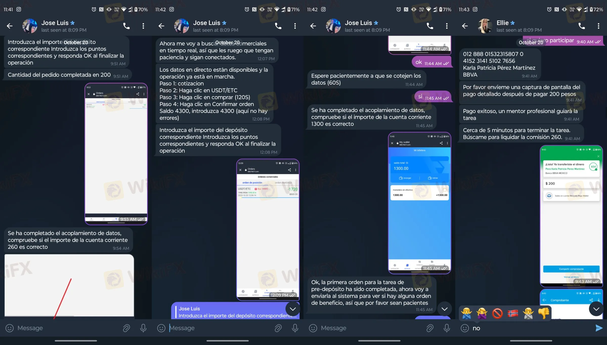Select the sent "ok" message at 11:44 AM

point(432,62)
